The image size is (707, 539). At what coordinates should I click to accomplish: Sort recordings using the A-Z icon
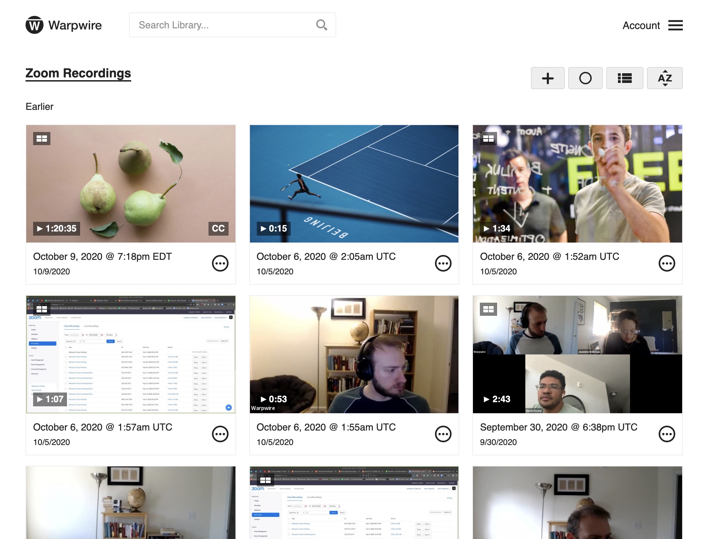pyautogui.click(x=665, y=78)
